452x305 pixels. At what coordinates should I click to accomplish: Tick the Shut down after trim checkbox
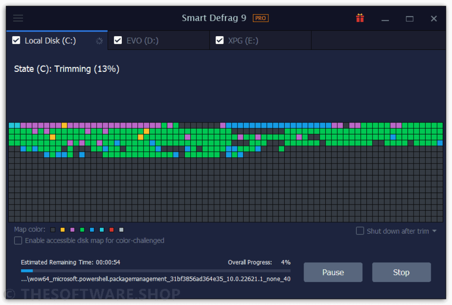[x=360, y=231]
